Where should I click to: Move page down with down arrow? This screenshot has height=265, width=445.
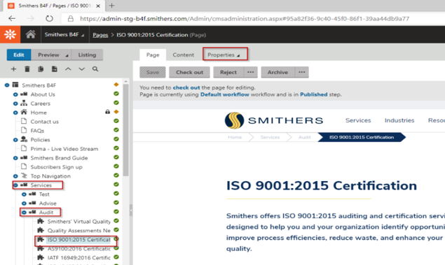(82, 69)
